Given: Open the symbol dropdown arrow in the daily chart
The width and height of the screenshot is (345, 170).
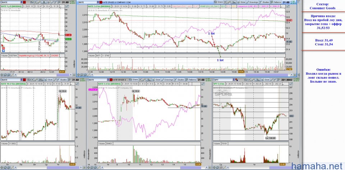Looking at the screenshot, I should click(21, 2).
